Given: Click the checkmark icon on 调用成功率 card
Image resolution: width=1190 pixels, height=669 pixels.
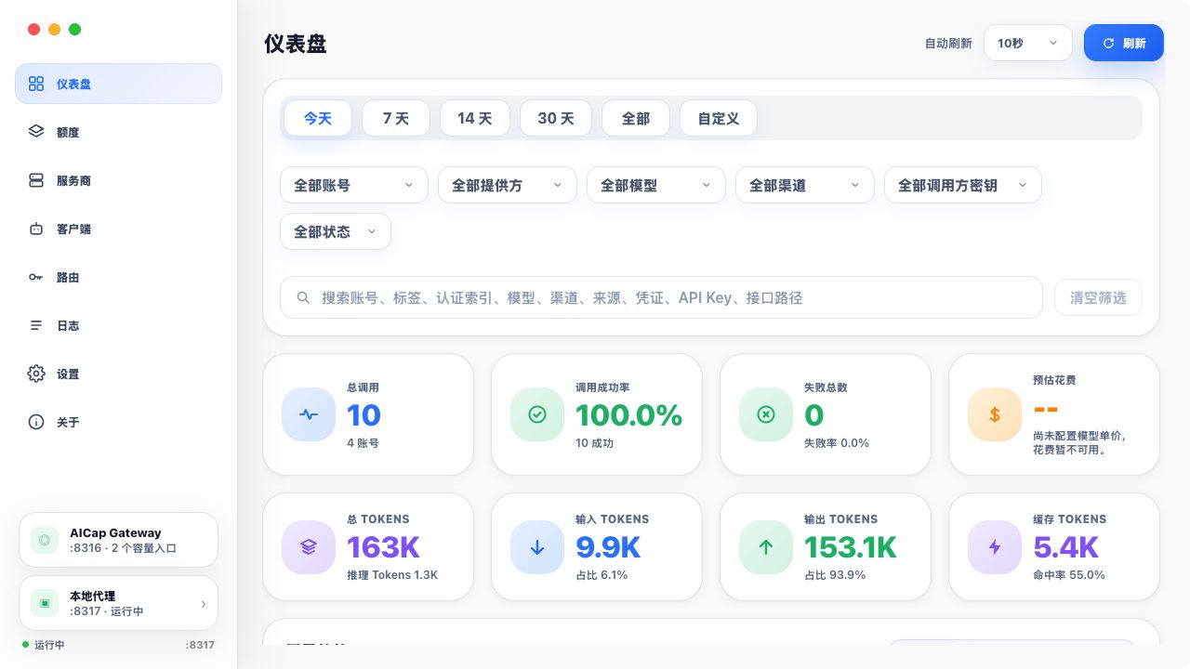Looking at the screenshot, I should (537, 414).
